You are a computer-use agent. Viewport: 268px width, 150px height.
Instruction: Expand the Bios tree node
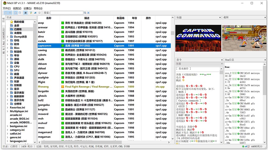tap(7, 48)
